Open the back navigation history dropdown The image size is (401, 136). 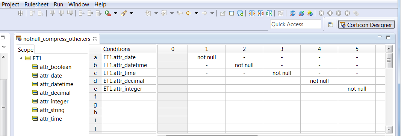(x=197, y=13)
